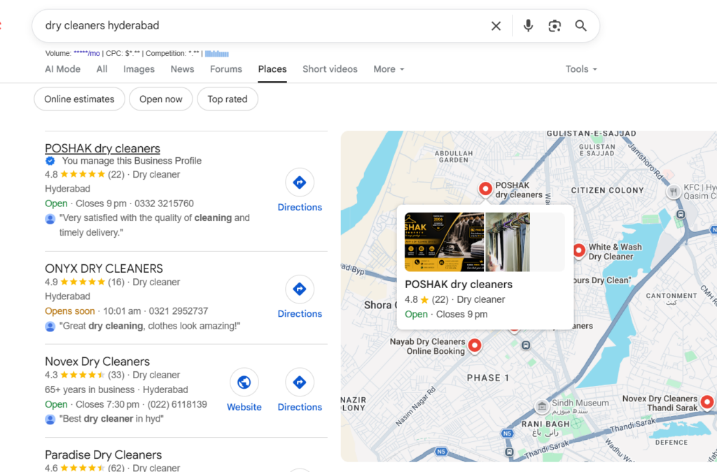Click CITIZEN COLONY label on map
The width and height of the screenshot is (717, 472).
point(607,190)
